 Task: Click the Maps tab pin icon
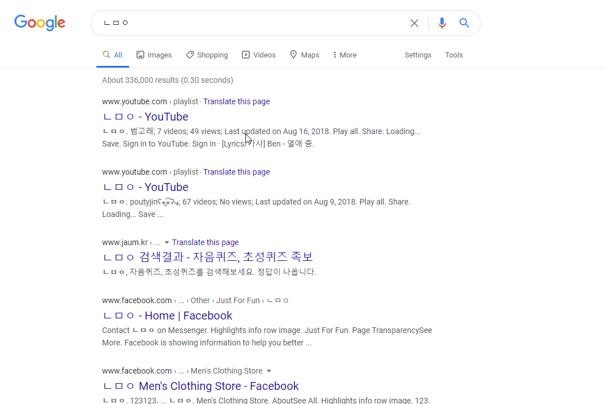click(x=294, y=54)
